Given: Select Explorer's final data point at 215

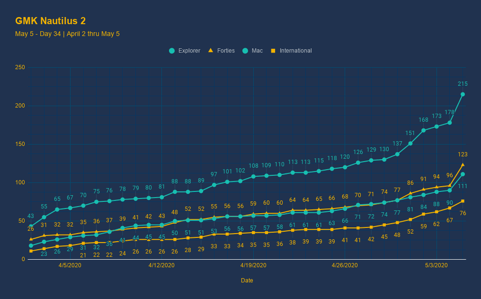Looking at the screenshot, I should (463, 94).
